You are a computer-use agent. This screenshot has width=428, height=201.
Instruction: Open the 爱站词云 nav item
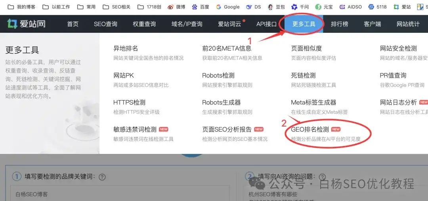coord(229,24)
